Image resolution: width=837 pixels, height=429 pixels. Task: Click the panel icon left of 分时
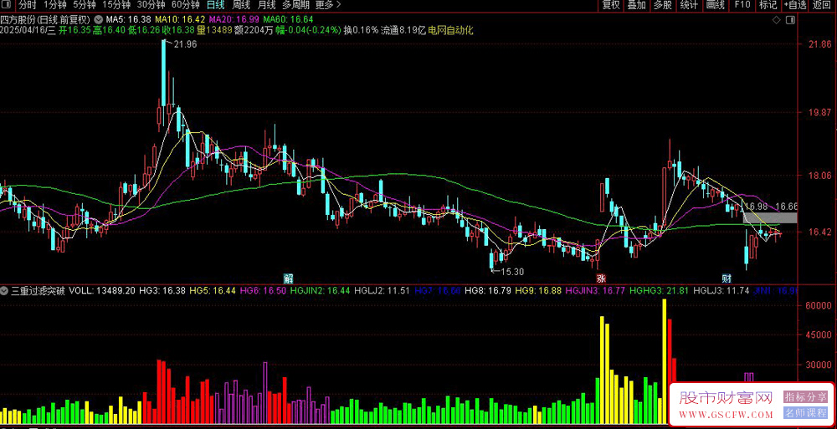tap(7, 5)
